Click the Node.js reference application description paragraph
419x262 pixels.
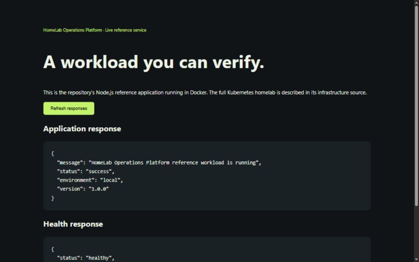(205, 92)
